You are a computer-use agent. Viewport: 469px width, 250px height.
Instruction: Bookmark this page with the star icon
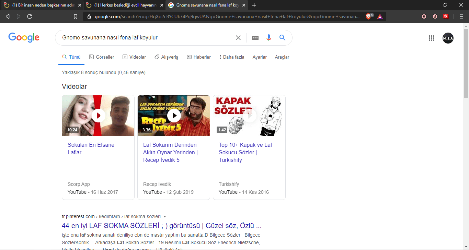click(76, 16)
